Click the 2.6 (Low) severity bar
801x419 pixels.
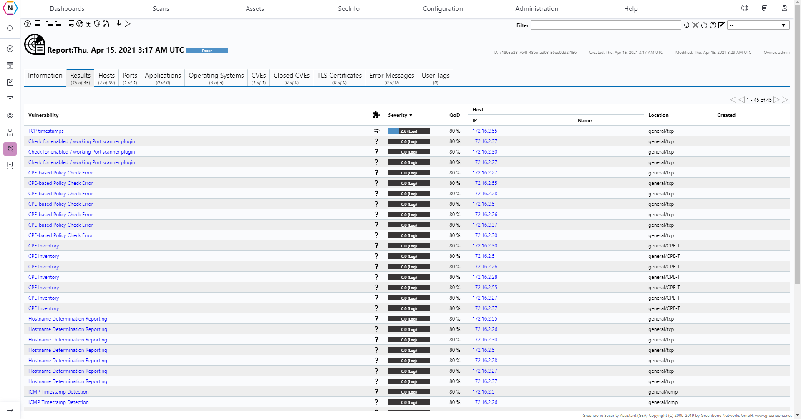point(408,131)
